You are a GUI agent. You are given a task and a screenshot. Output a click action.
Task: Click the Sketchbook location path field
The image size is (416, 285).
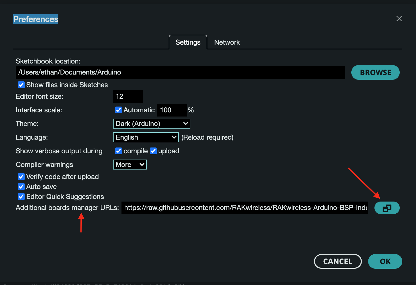tap(180, 72)
